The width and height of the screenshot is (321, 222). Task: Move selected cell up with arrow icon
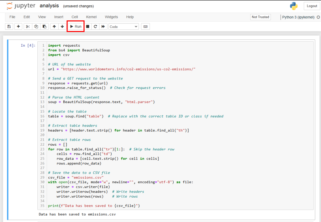[54, 26]
